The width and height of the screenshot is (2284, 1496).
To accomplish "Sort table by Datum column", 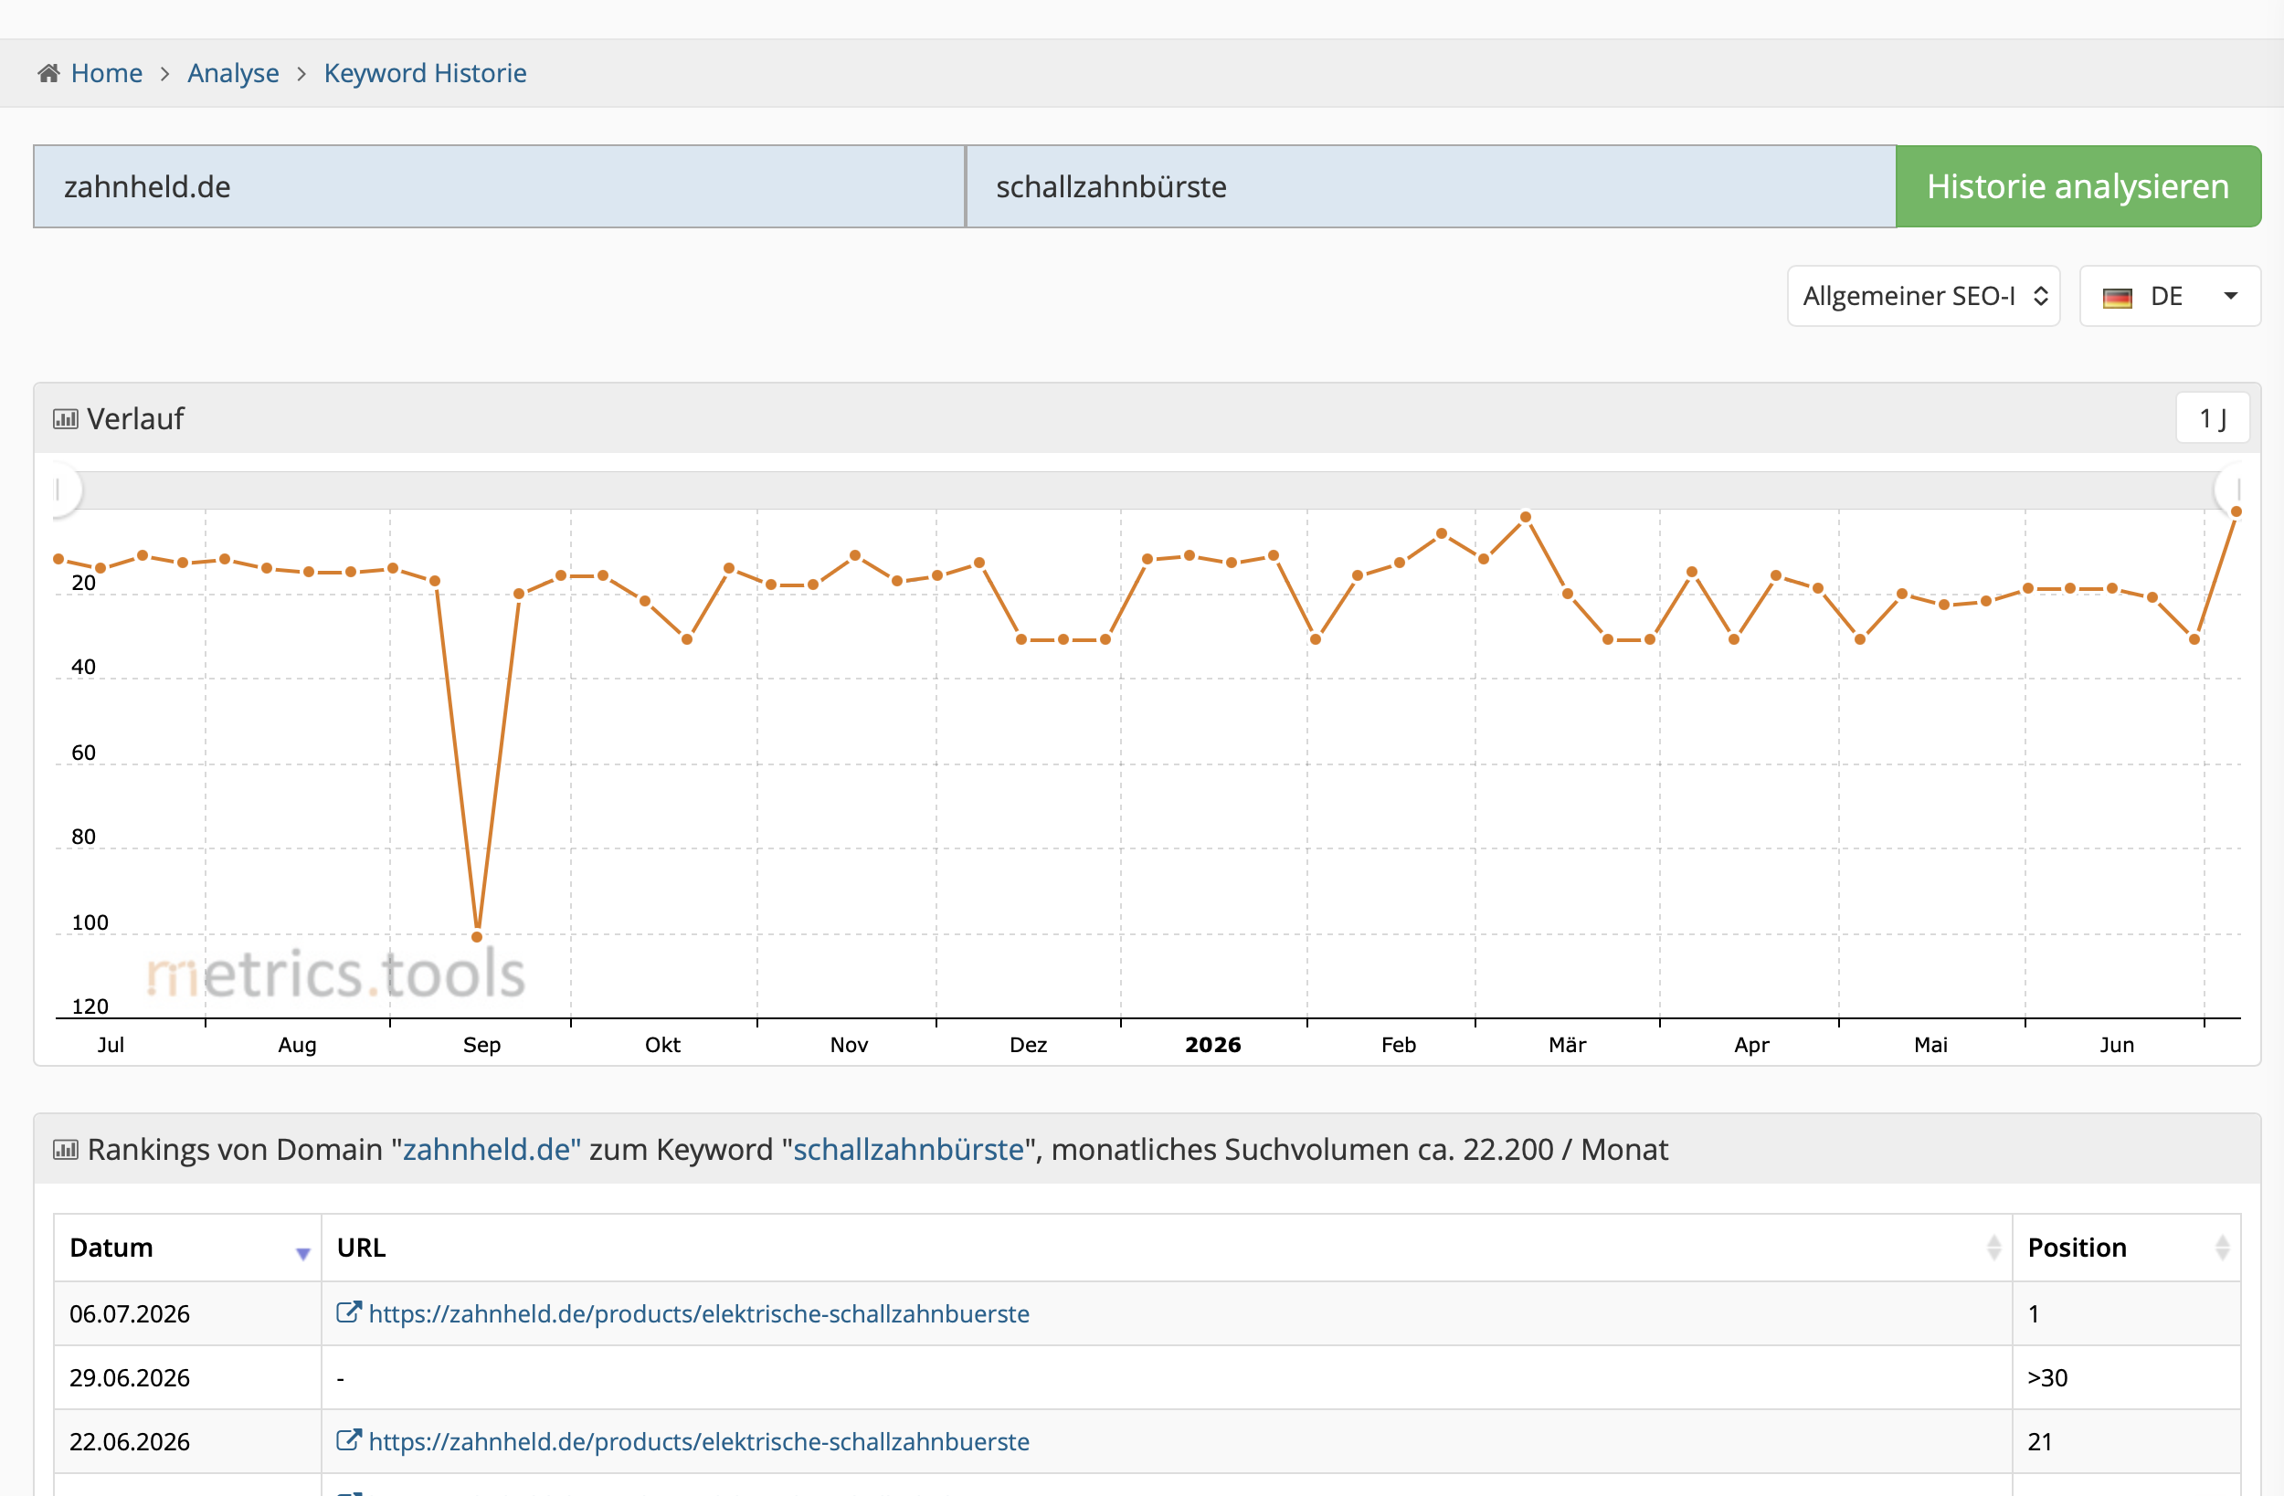I will point(187,1247).
